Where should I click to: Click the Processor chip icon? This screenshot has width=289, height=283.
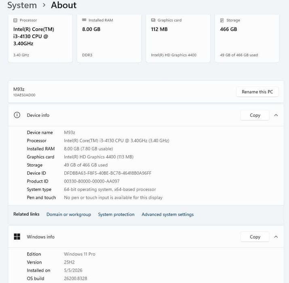(x=15, y=20)
